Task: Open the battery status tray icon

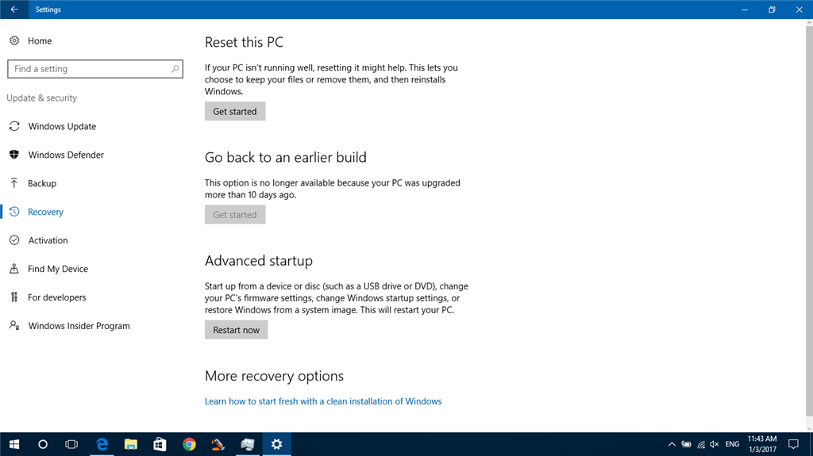Action: coord(686,444)
